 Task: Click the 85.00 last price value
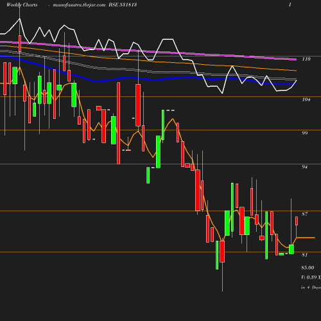point(308,268)
